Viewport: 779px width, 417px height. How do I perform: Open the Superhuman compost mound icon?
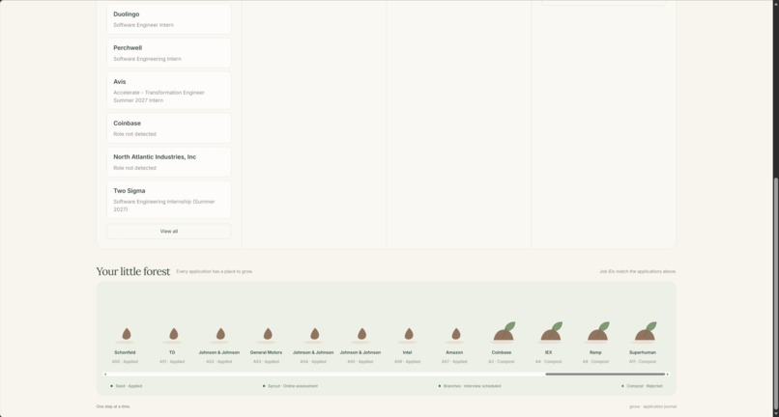645,332
